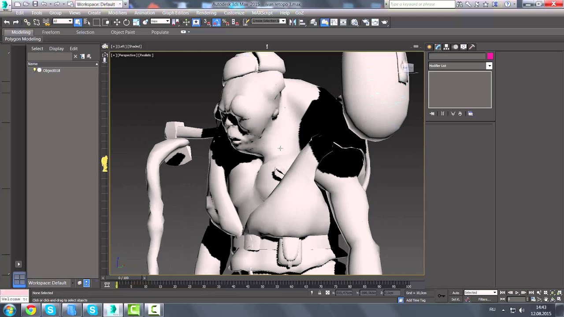Click the Windows Start button
This screenshot has width=564, height=317.
click(x=9, y=310)
